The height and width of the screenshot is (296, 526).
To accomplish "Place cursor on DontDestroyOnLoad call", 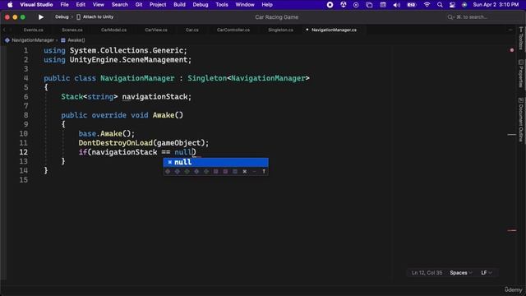I will [x=115, y=143].
